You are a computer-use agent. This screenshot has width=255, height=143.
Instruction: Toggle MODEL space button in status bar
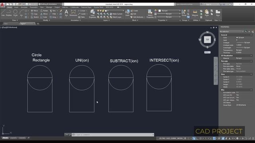(x=180, y=138)
